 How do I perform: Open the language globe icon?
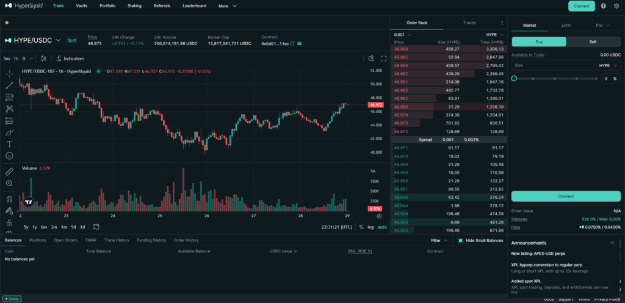[604, 6]
